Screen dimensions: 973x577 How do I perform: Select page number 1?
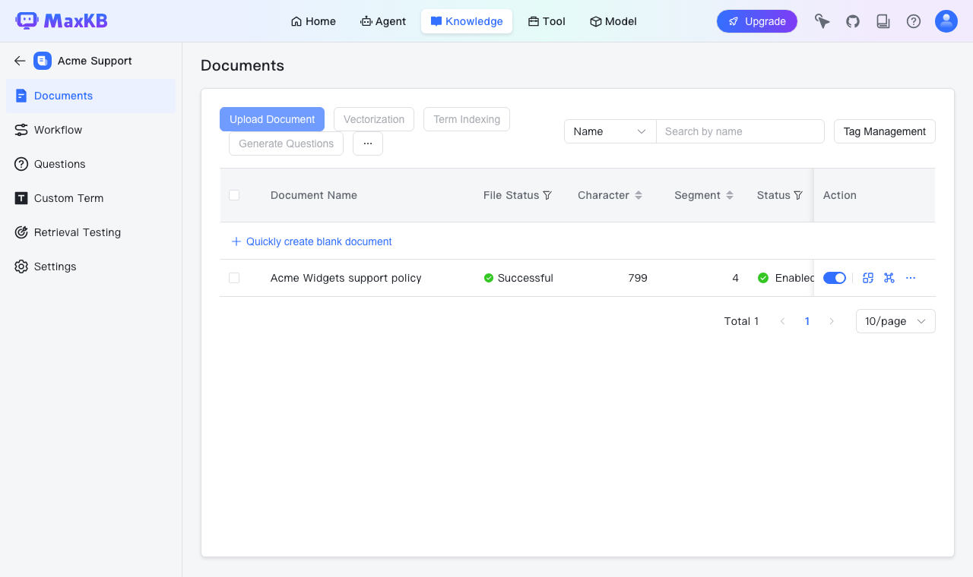coord(807,321)
